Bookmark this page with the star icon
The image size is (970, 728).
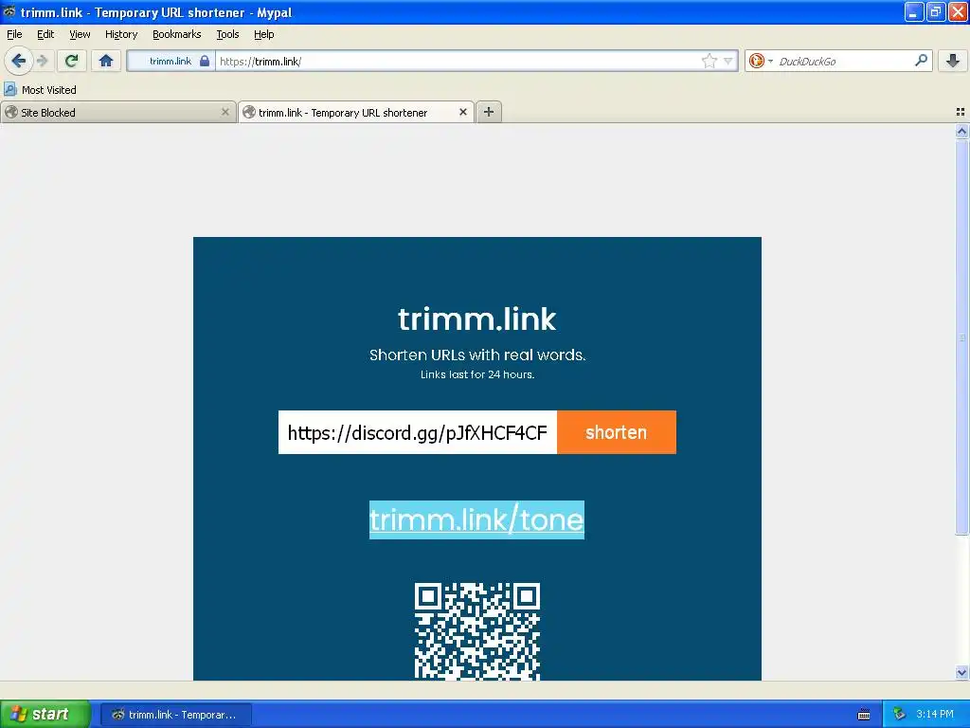coord(709,61)
